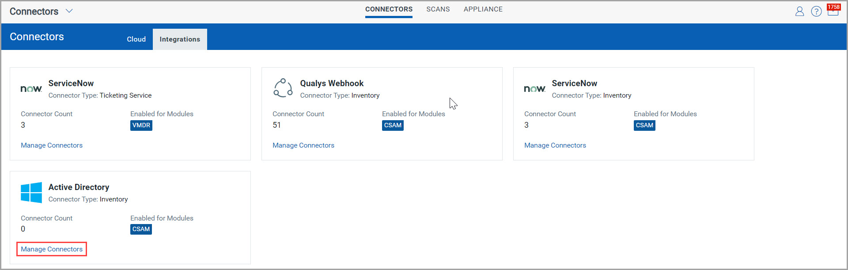Click Connector Type Inventory under Active Directory
The width and height of the screenshot is (848, 270).
point(88,199)
